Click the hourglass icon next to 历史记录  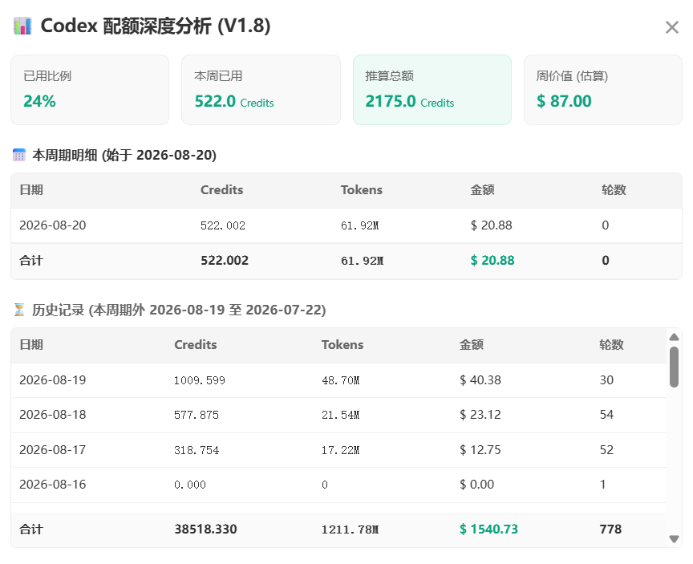click(19, 310)
